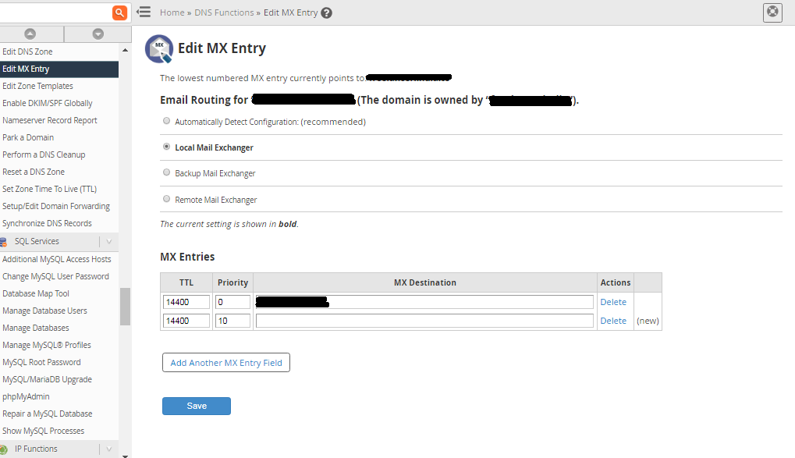Open the help question mark icon
The image size is (795, 458).
(x=326, y=13)
